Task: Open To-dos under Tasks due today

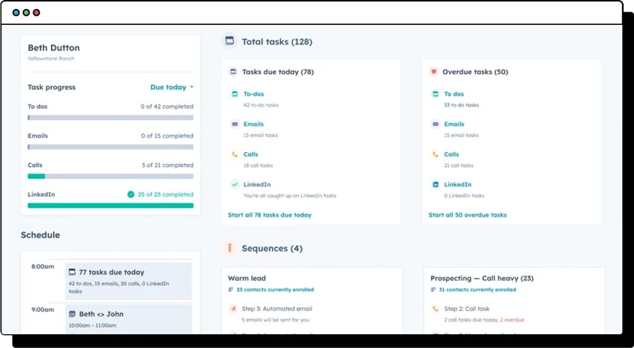Action: (x=253, y=94)
